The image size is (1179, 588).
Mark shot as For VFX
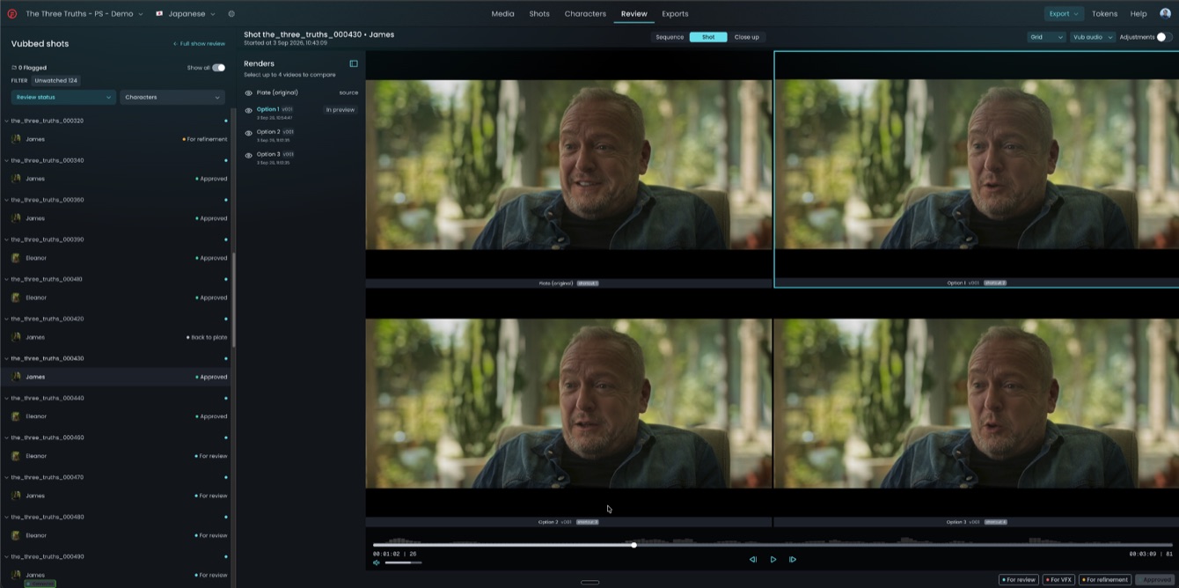click(1058, 580)
